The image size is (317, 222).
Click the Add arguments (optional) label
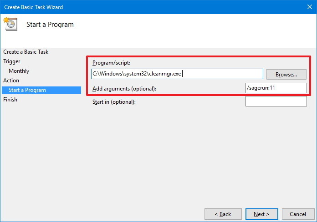(124, 89)
